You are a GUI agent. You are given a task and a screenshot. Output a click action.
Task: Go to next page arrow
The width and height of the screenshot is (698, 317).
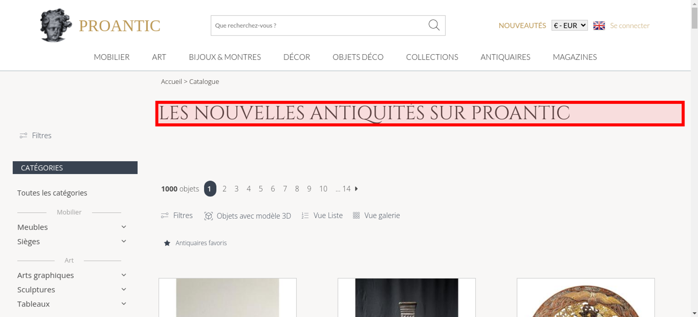point(356,189)
